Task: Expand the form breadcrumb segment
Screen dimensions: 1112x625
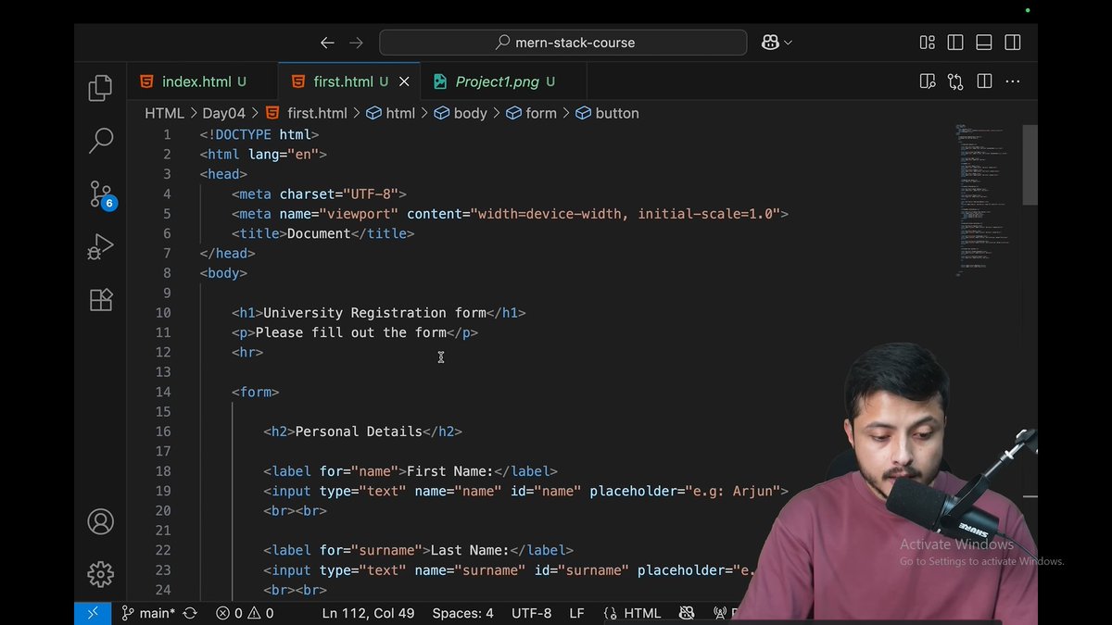Action: (x=531, y=113)
